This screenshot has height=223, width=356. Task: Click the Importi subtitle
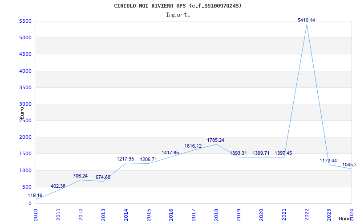pyautogui.click(x=178, y=15)
